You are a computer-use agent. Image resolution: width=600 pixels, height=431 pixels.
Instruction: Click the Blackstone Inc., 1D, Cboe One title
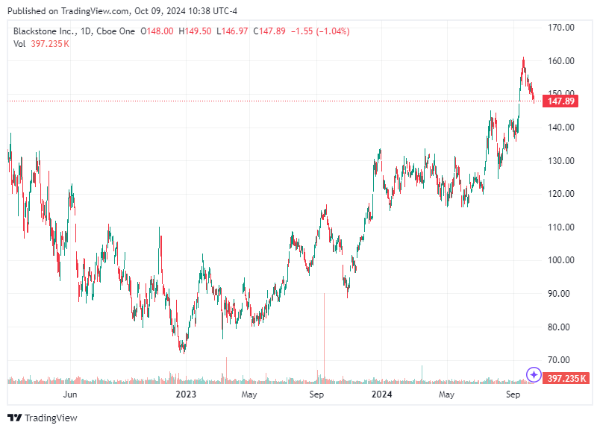(x=74, y=31)
